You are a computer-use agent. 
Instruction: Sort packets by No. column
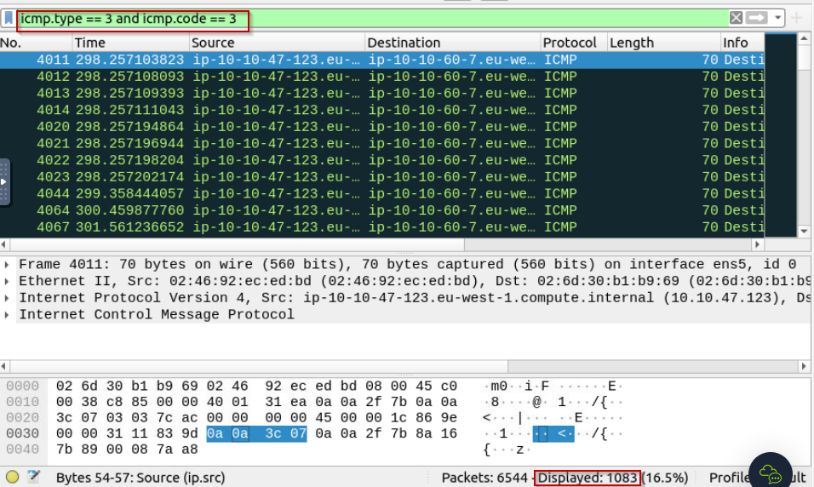coord(35,43)
